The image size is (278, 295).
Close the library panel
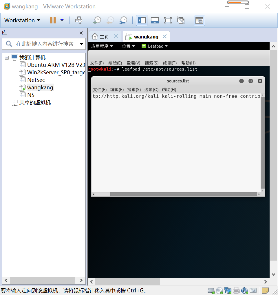coord(81,33)
